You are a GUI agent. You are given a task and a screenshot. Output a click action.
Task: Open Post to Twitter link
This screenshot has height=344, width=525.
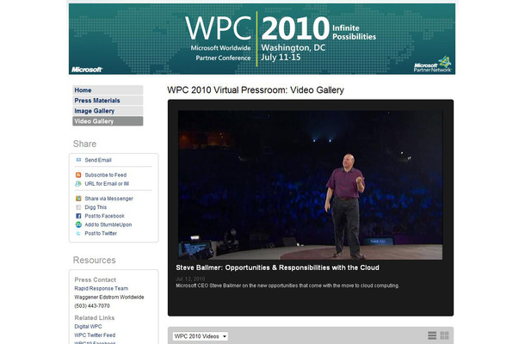click(101, 233)
